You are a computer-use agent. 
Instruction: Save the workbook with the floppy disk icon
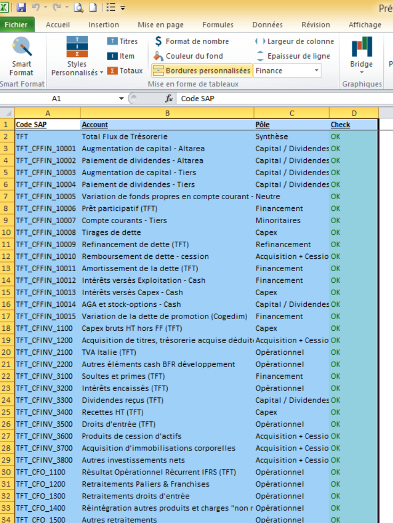tap(21, 8)
